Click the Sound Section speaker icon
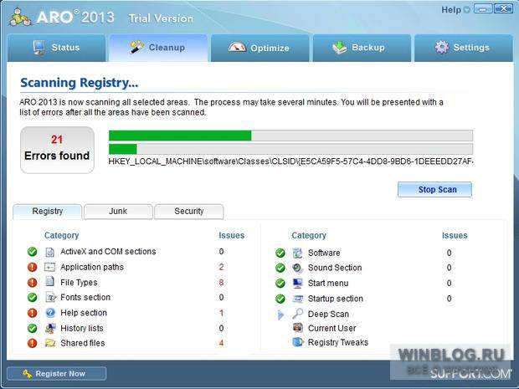The width and height of the screenshot is (519, 389). point(297,268)
